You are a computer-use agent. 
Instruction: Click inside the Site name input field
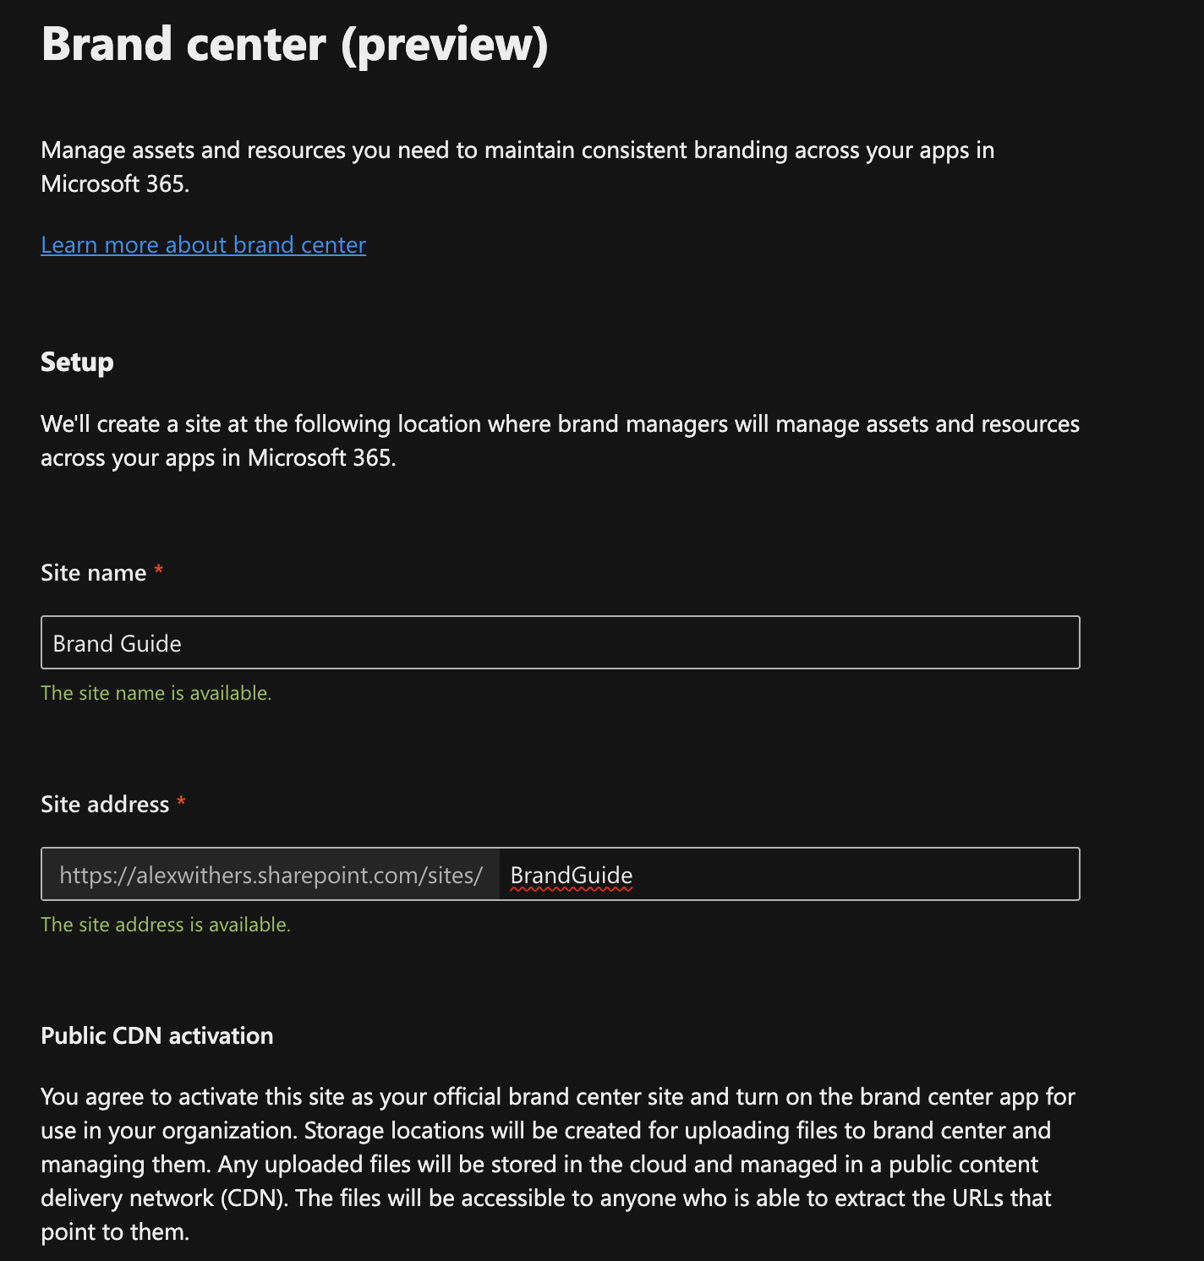point(558,642)
